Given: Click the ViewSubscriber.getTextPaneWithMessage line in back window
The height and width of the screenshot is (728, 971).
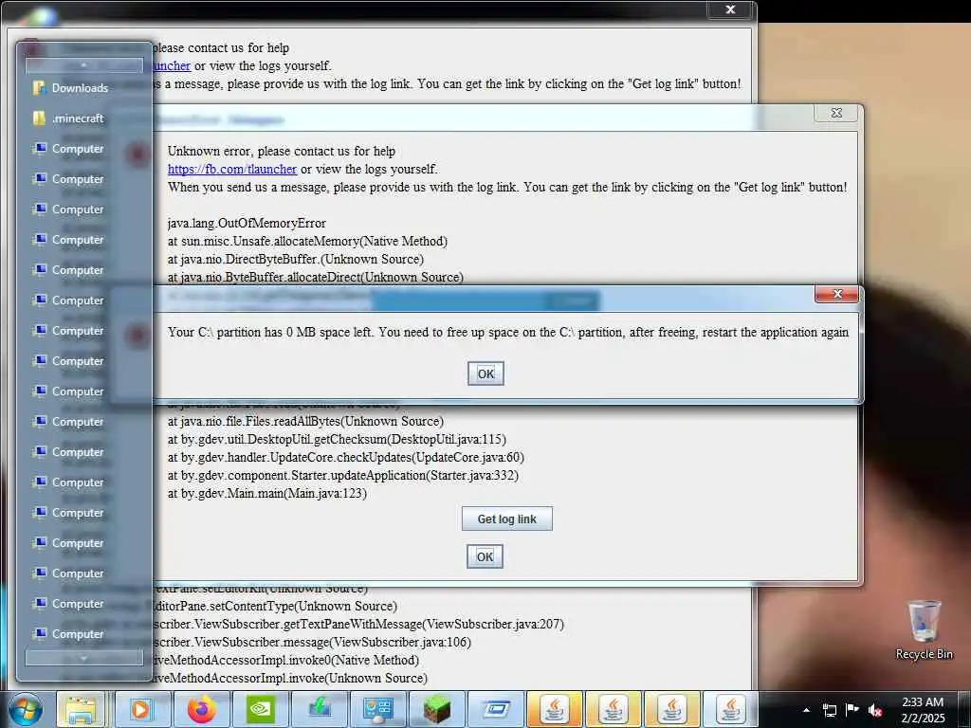Looking at the screenshot, I should coord(358,624).
